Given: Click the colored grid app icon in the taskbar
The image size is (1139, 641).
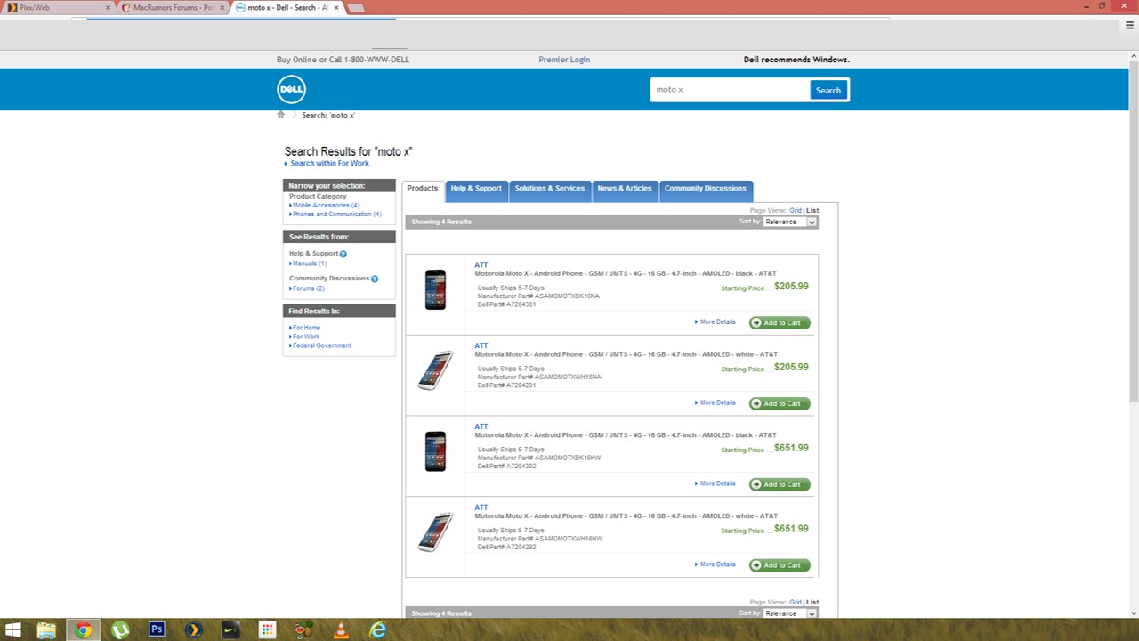Looking at the screenshot, I should point(267,630).
